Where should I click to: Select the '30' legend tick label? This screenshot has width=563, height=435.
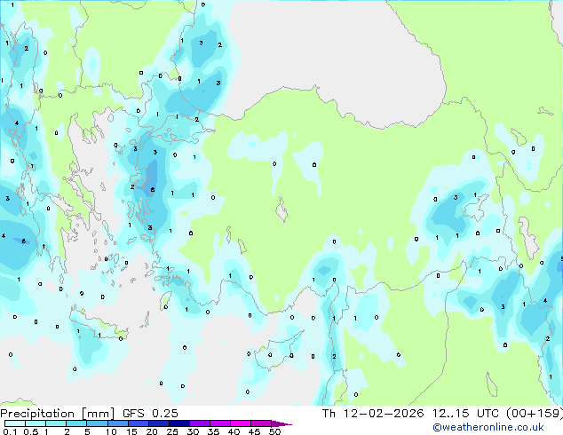click(x=193, y=431)
